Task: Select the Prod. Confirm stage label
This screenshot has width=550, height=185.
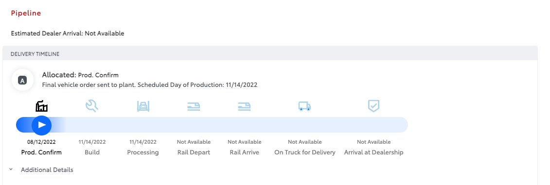Action: point(41,152)
